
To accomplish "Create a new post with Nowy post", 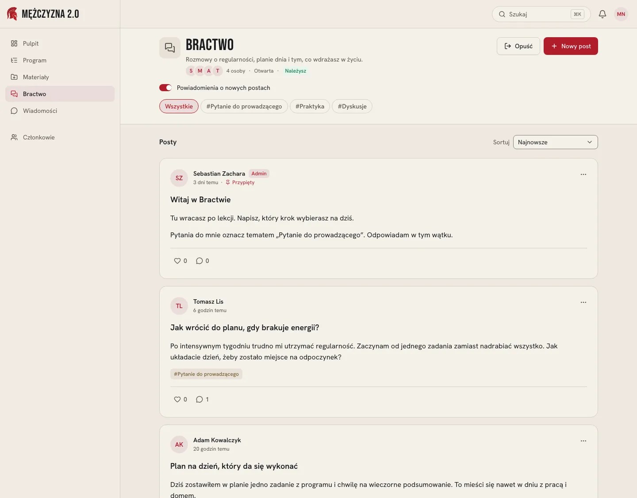I will pyautogui.click(x=571, y=46).
